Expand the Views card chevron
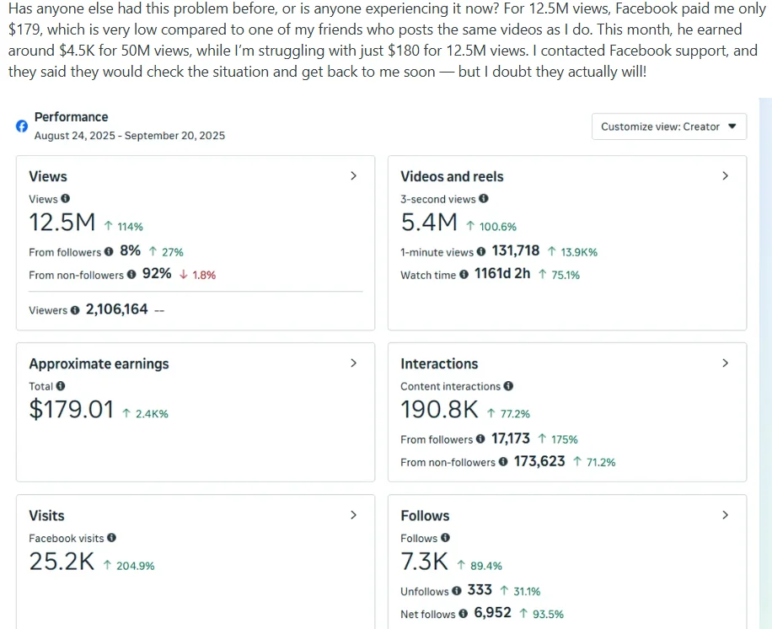 click(x=353, y=176)
